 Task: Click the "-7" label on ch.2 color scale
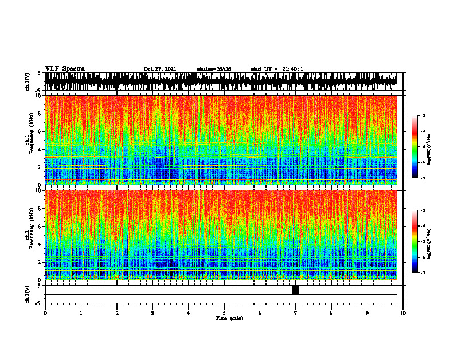(423, 272)
